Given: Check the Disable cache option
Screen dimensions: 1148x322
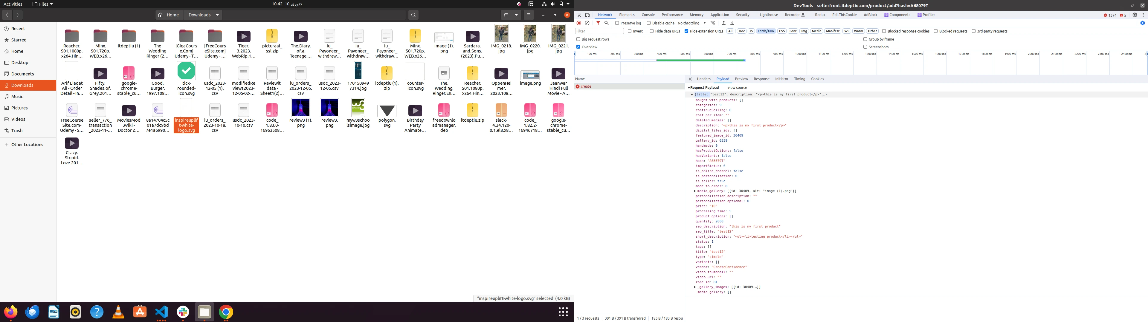Looking at the screenshot, I should (649, 23).
